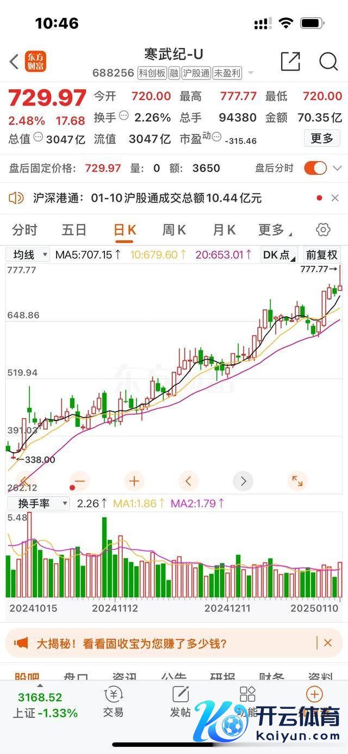This screenshot has height=754, width=348.
Task: Toggle the 盘后分时 switch
Action: pyautogui.click(x=315, y=168)
